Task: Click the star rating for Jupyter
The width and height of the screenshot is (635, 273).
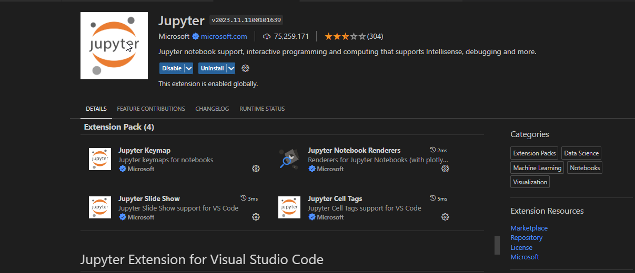Action: [345, 36]
